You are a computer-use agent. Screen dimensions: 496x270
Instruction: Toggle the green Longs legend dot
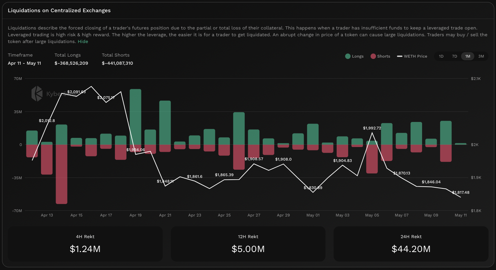(348, 56)
